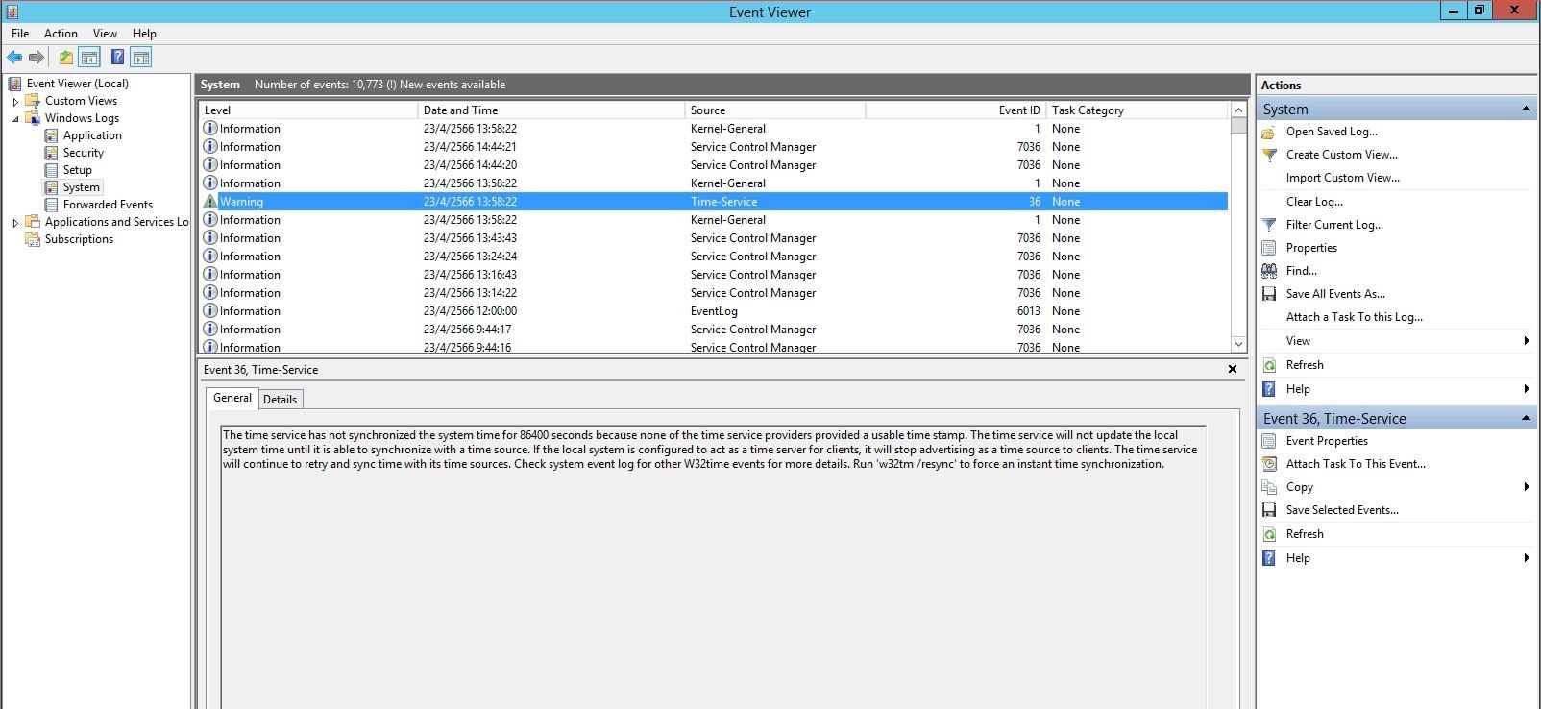Select the 23/4/2566 9:44:17 event row
The image size is (1541, 709).
[714, 330]
